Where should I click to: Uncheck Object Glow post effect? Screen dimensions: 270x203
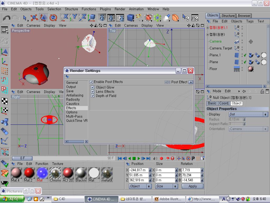93,87
